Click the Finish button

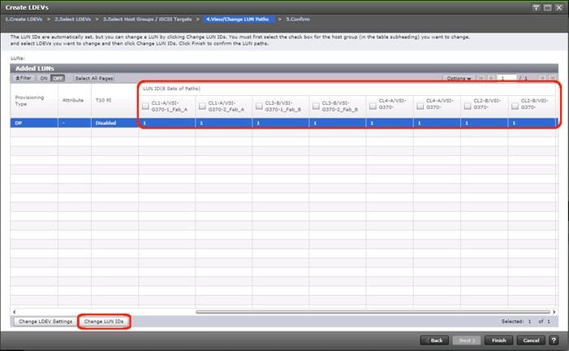click(499, 340)
